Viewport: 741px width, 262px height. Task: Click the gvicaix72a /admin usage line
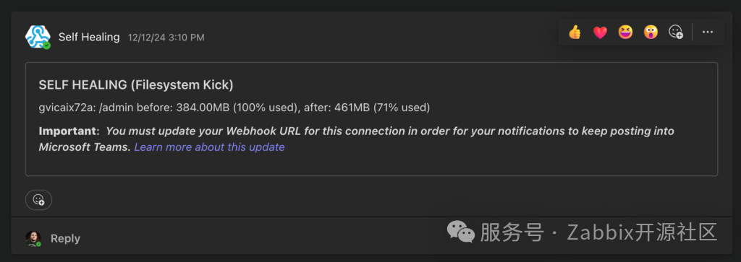[234, 108]
